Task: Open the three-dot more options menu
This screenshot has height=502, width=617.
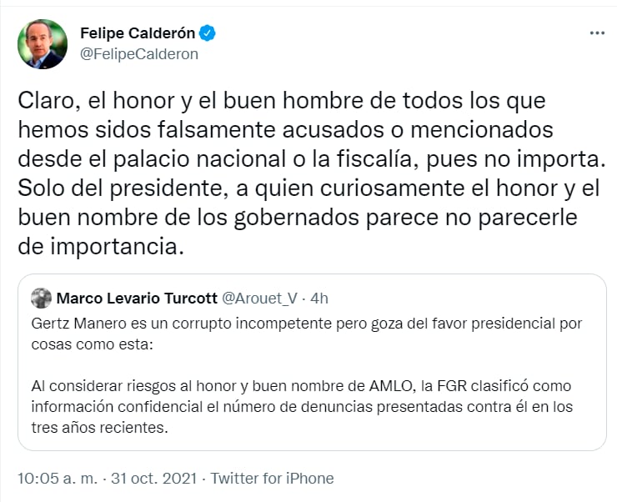Action: [596, 33]
